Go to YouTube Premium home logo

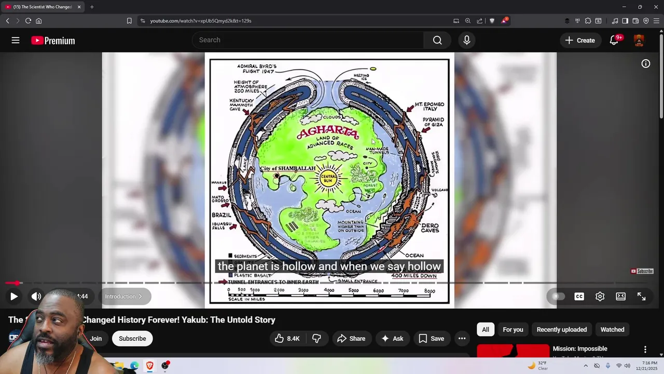tap(53, 41)
